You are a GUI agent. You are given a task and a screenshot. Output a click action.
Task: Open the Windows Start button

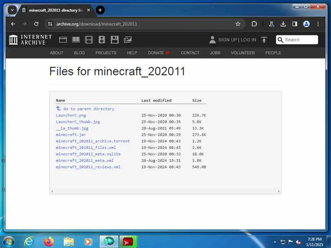(9, 242)
